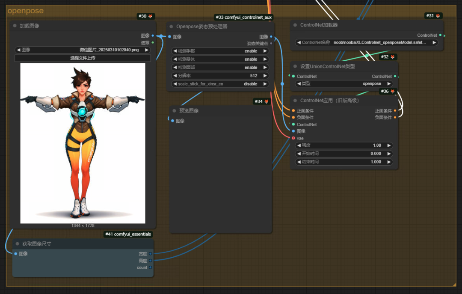The width and height of the screenshot is (462, 294).
Task: Select next image with 图像 right arrow
Action: (x=146, y=50)
